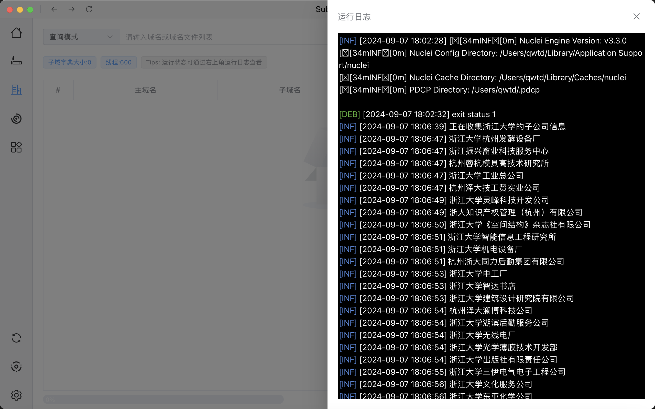Select the company building sidebar icon
This screenshot has height=409, width=655.
tap(16, 89)
